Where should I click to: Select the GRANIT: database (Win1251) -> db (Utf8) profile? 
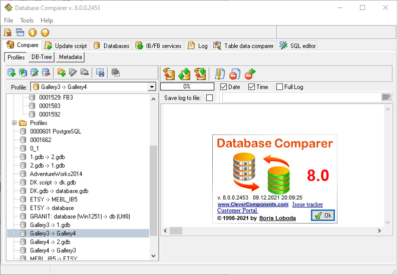pos(80,216)
